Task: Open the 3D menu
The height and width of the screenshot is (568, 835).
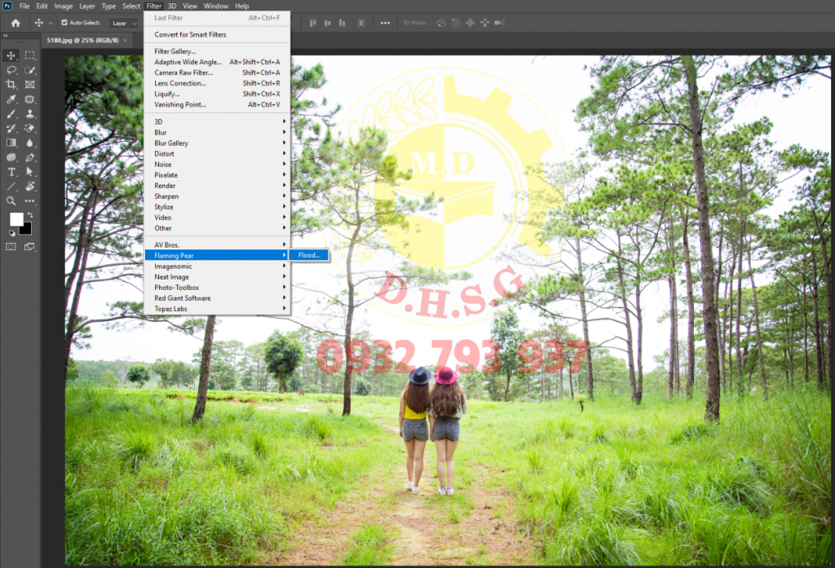Action: (x=171, y=6)
